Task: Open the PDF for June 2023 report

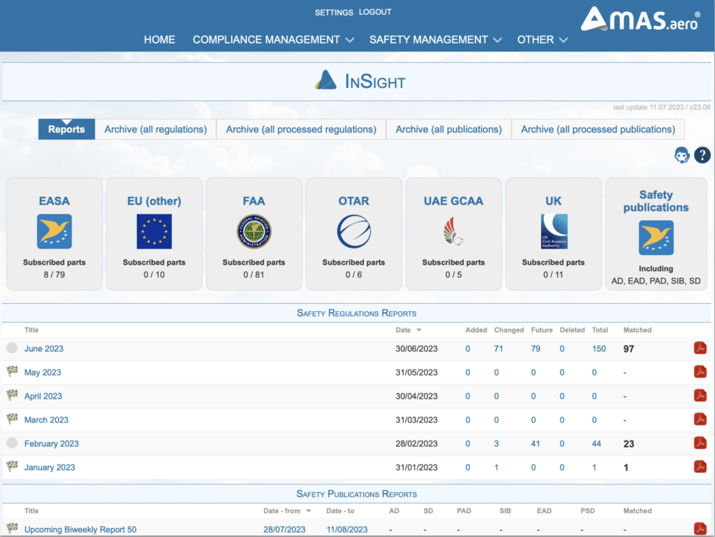Action: [700, 348]
